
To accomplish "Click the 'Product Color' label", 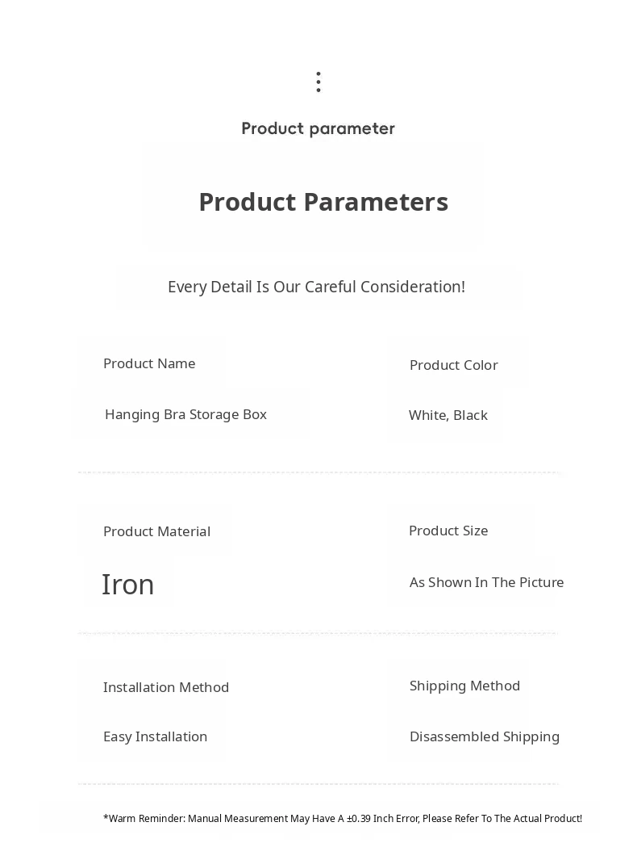I will (453, 365).
